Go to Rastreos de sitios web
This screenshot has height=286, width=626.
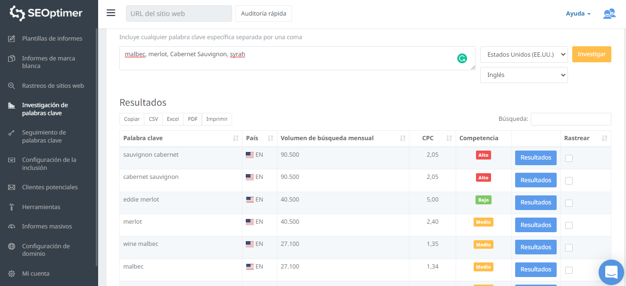coord(53,85)
